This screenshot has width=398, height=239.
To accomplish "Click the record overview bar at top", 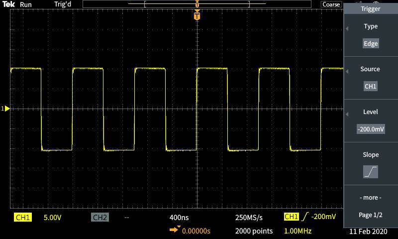I will coord(198,4).
